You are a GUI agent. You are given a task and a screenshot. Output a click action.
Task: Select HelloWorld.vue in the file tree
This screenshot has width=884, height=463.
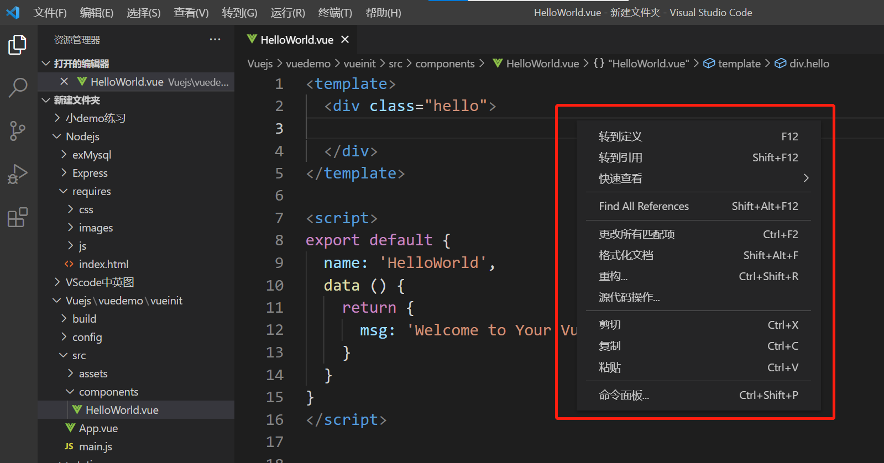136,410
